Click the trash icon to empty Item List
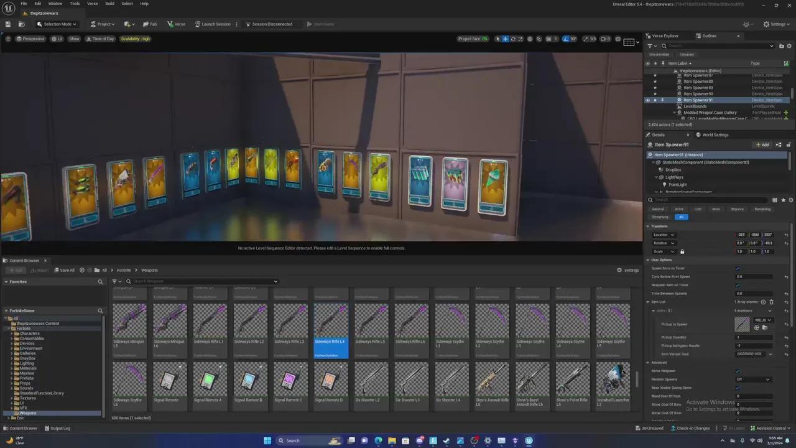The width and height of the screenshot is (796, 448). [771, 302]
